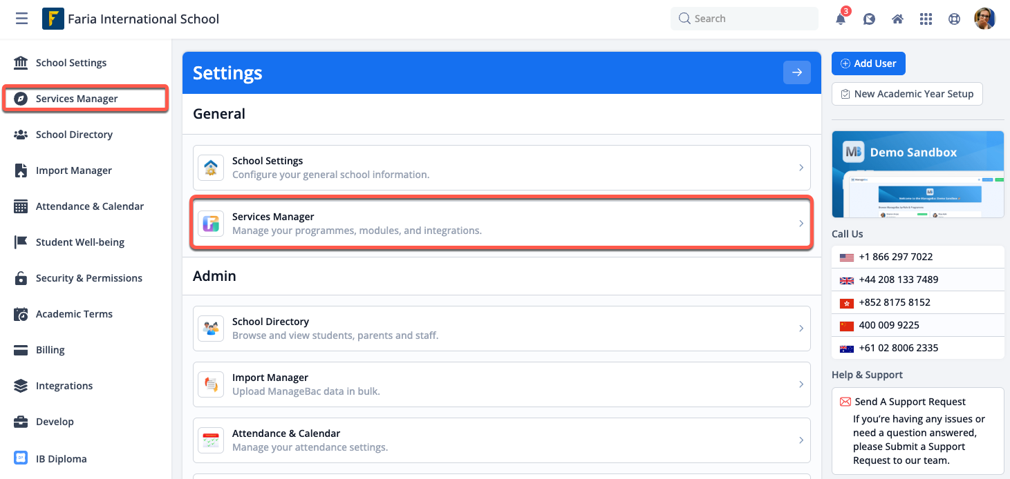
Task: Click the Attendance & Calendar grid icon in sidebar
Action: click(21, 206)
